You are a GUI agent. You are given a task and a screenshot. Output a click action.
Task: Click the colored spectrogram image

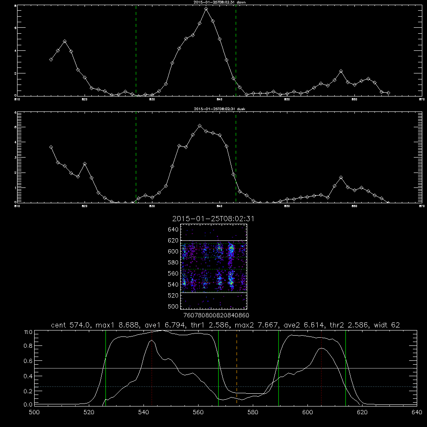[213, 266]
